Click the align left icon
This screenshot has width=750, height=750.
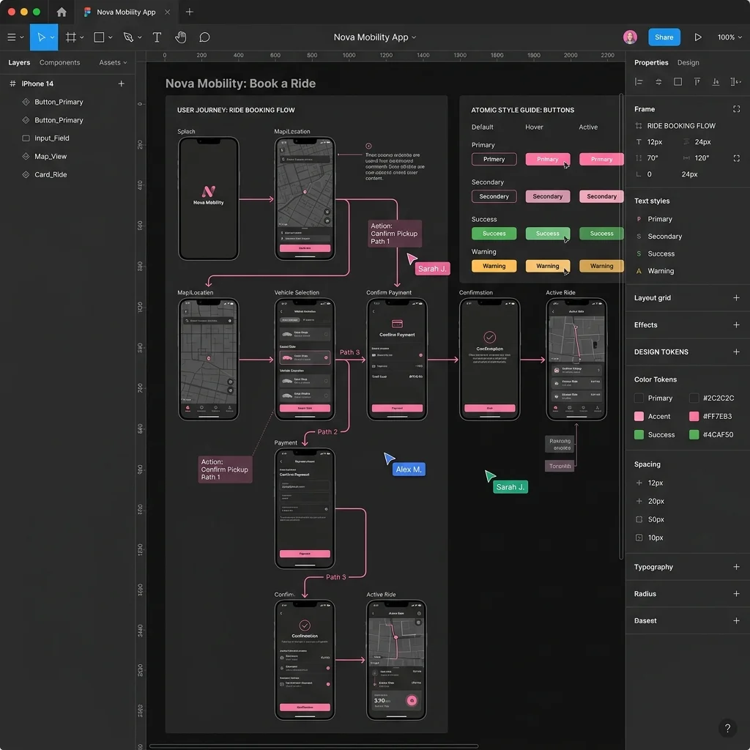point(639,82)
